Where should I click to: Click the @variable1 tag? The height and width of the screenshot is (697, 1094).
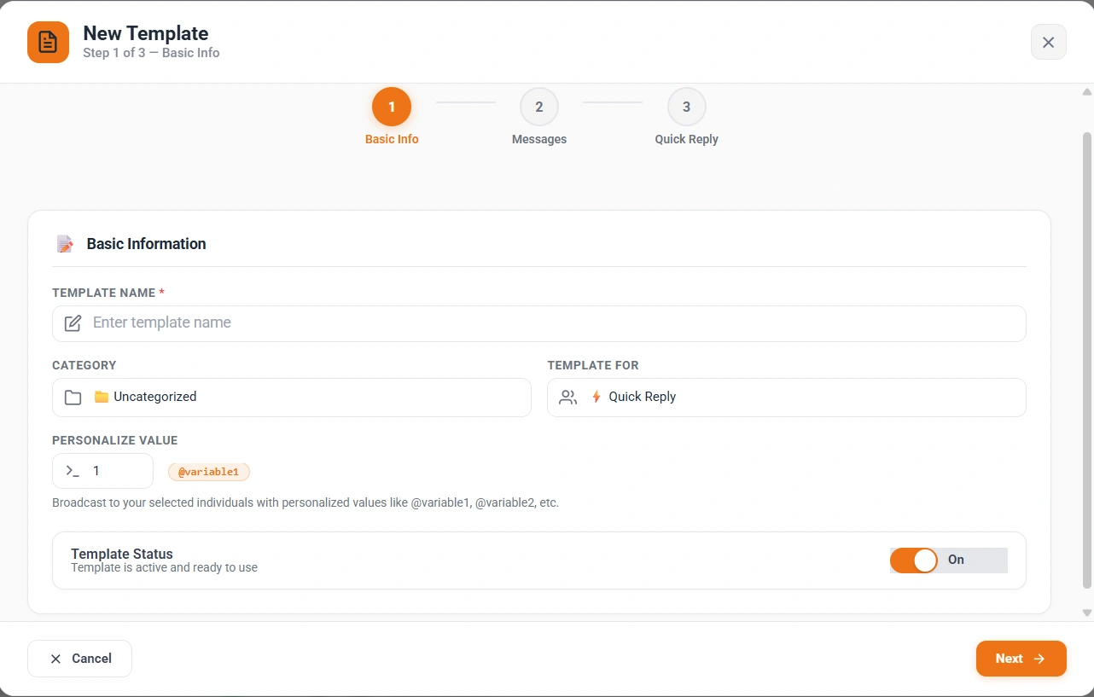[209, 472]
